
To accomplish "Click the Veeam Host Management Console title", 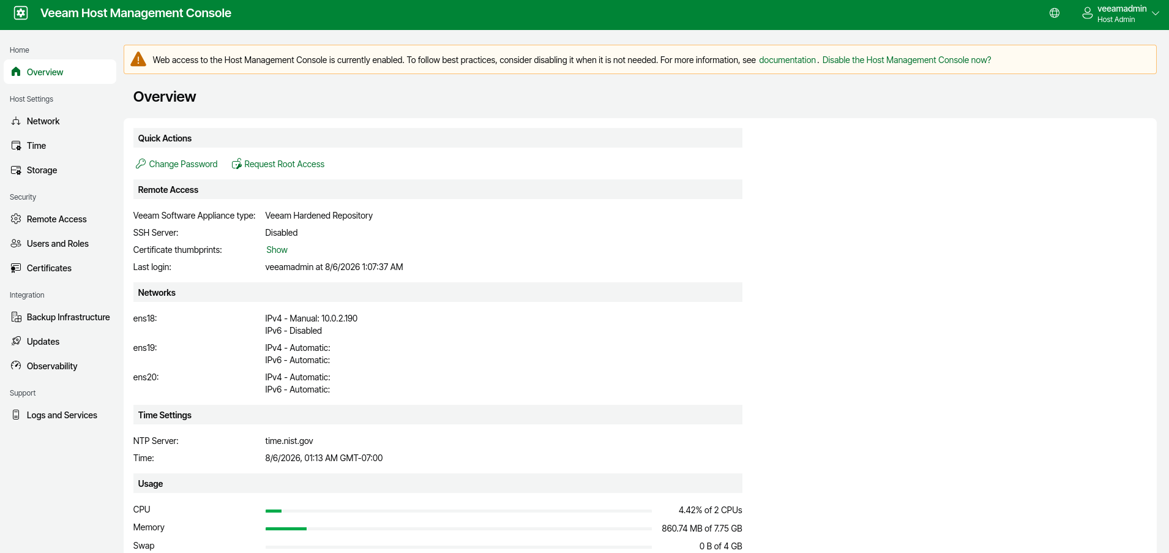I will click(x=136, y=13).
